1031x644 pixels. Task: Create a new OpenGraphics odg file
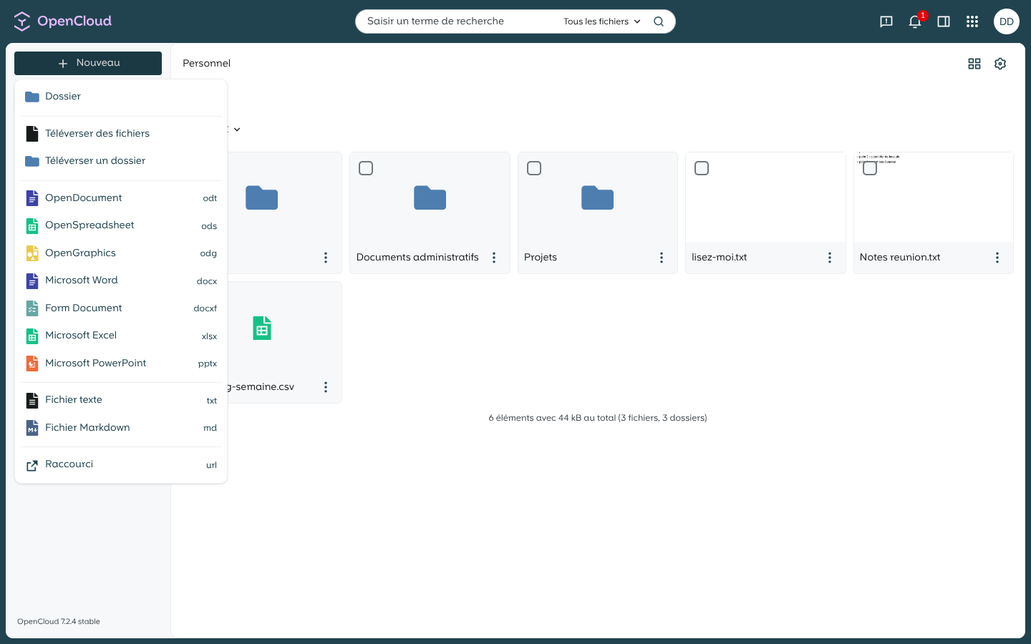(121, 253)
